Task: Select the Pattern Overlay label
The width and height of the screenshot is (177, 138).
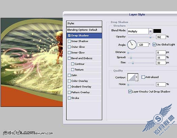Action: pyautogui.click(x=80, y=92)
